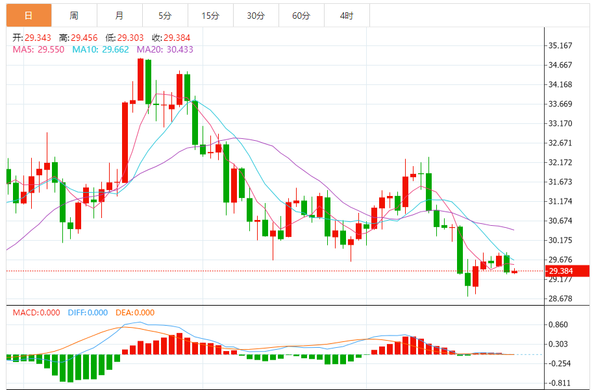Viewport: 594px width, 390px height.
Task: Click the high price 29.456 value
Action: [x=84, y=38]
